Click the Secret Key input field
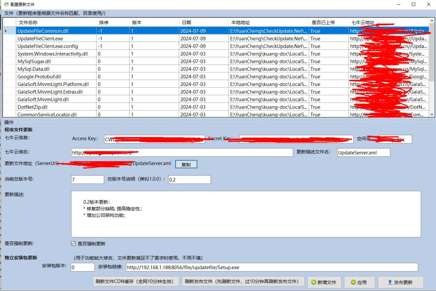The height and width of the screenshot is (291, 436). tap(296, 139)
